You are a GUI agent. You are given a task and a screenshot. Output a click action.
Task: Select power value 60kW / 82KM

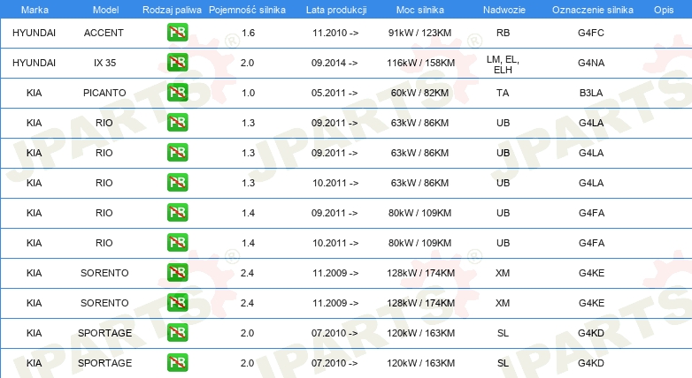tap(419, 93)
